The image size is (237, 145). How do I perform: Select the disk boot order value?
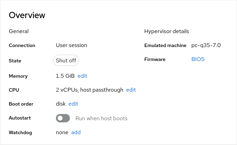61,104
